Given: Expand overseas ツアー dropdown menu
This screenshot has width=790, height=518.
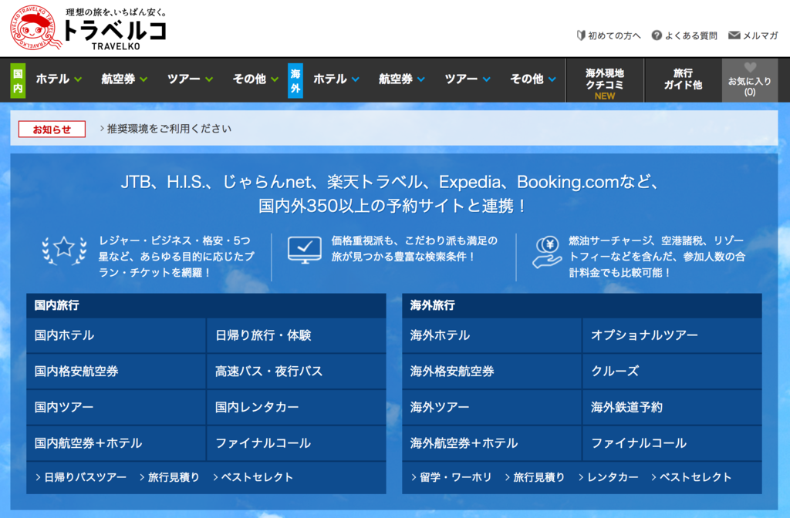Looking at the screenshot, I should tap(467, 79).
